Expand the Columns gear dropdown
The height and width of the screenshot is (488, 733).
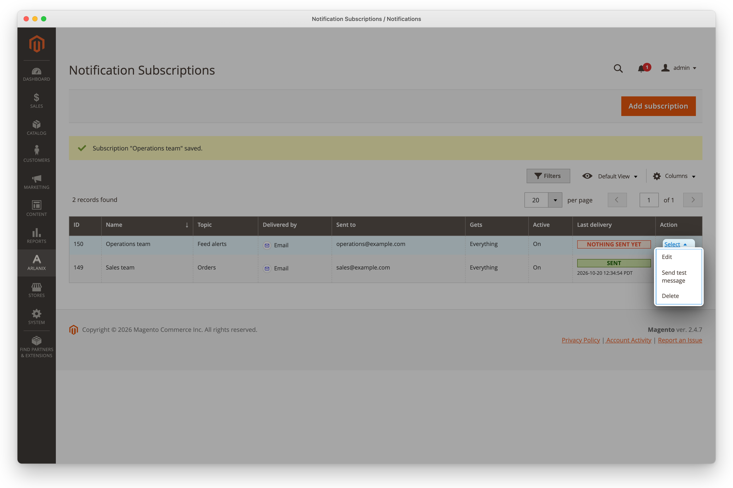(x=674, y=176)
